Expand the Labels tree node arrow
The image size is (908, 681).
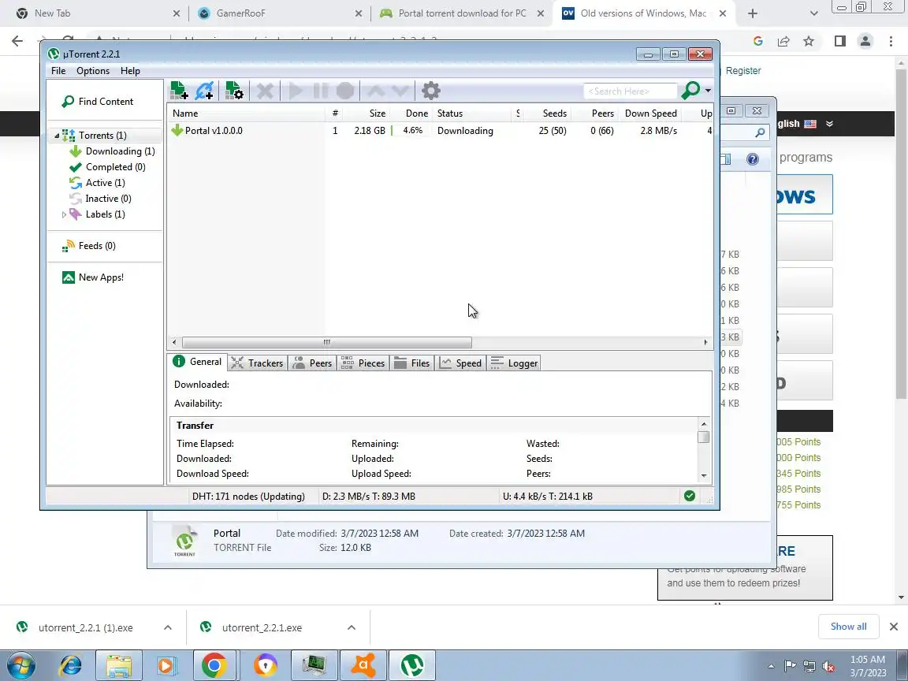pyautogui.click(x=64, y=214)
